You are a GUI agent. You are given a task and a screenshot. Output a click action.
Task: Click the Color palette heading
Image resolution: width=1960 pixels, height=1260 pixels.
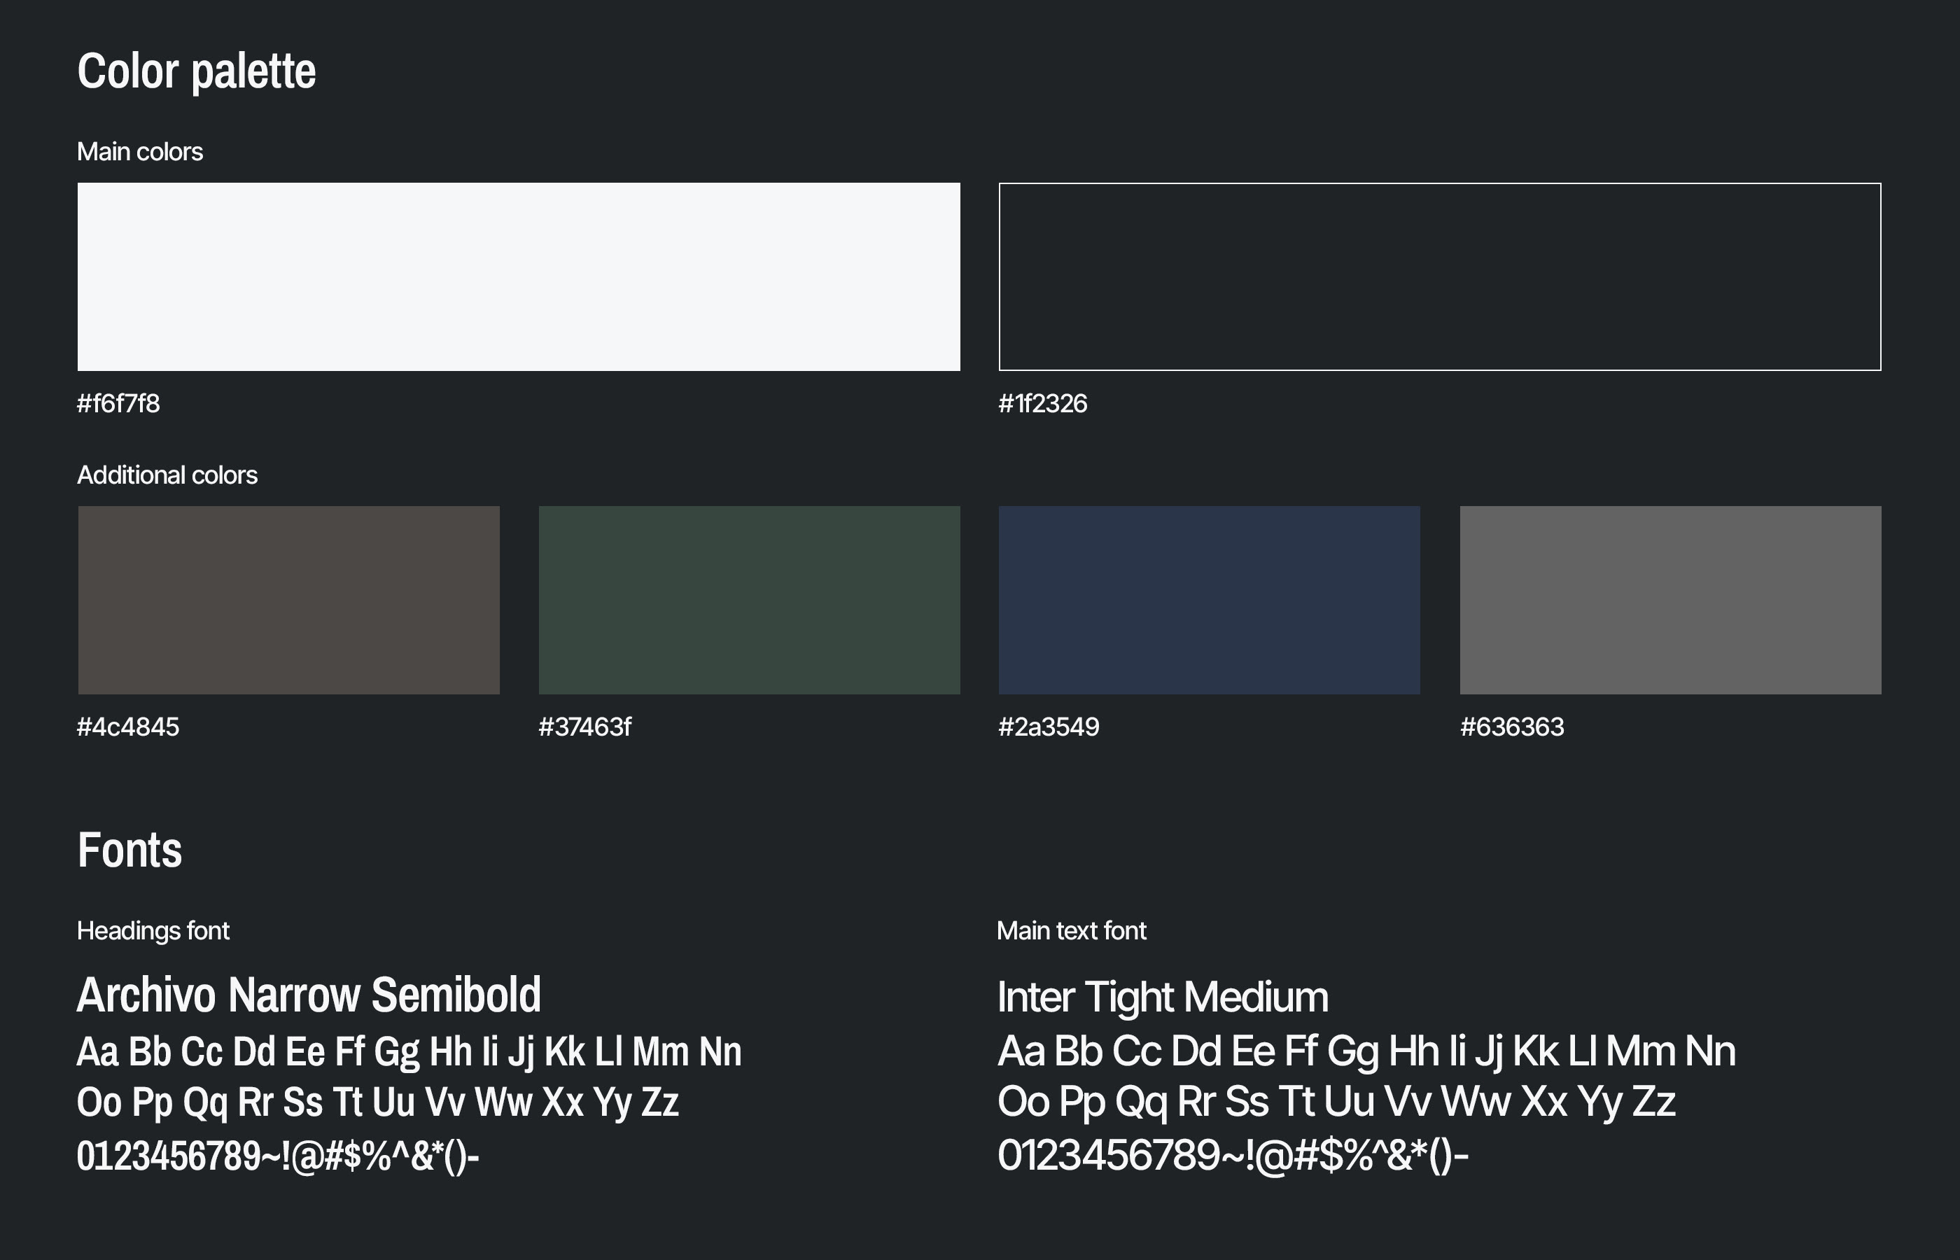[196, 71]
